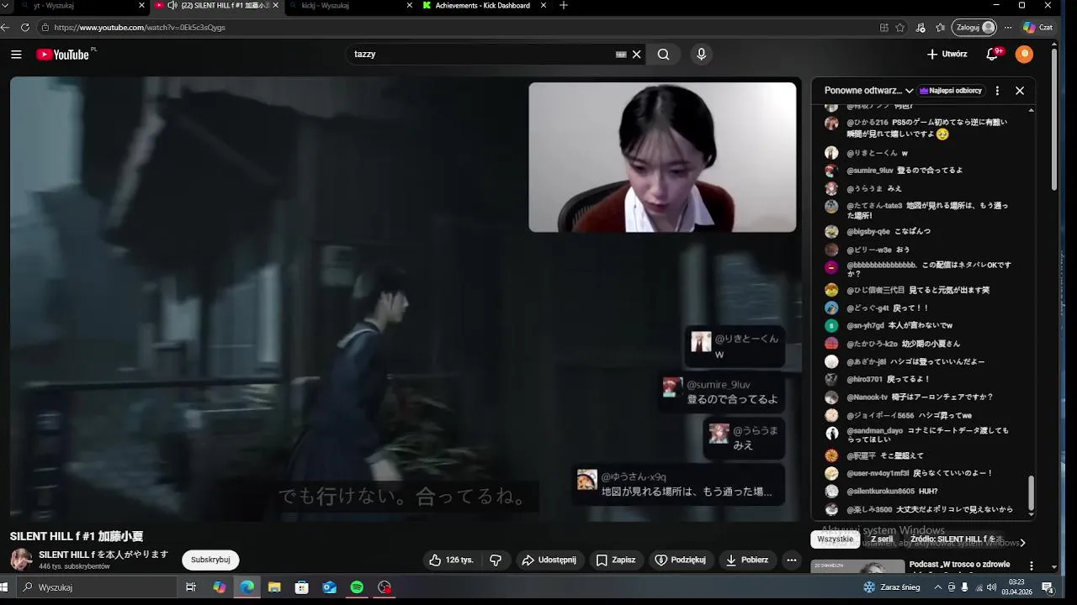The image size is (1077, 605).
Task: Open browser settings three-dots menu
Action: [x=1008, y=28]
